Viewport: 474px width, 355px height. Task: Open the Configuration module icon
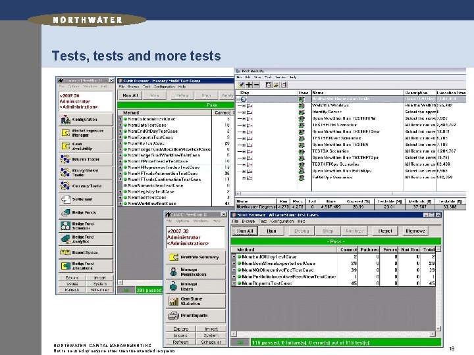(x=66, y=120)
